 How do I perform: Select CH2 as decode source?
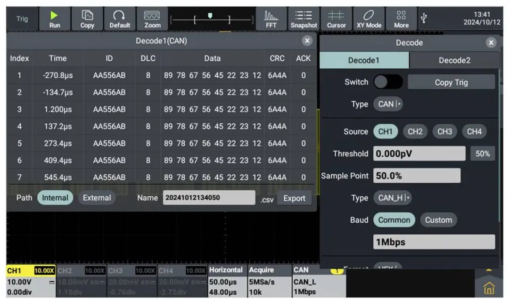(x=415, y=131)
